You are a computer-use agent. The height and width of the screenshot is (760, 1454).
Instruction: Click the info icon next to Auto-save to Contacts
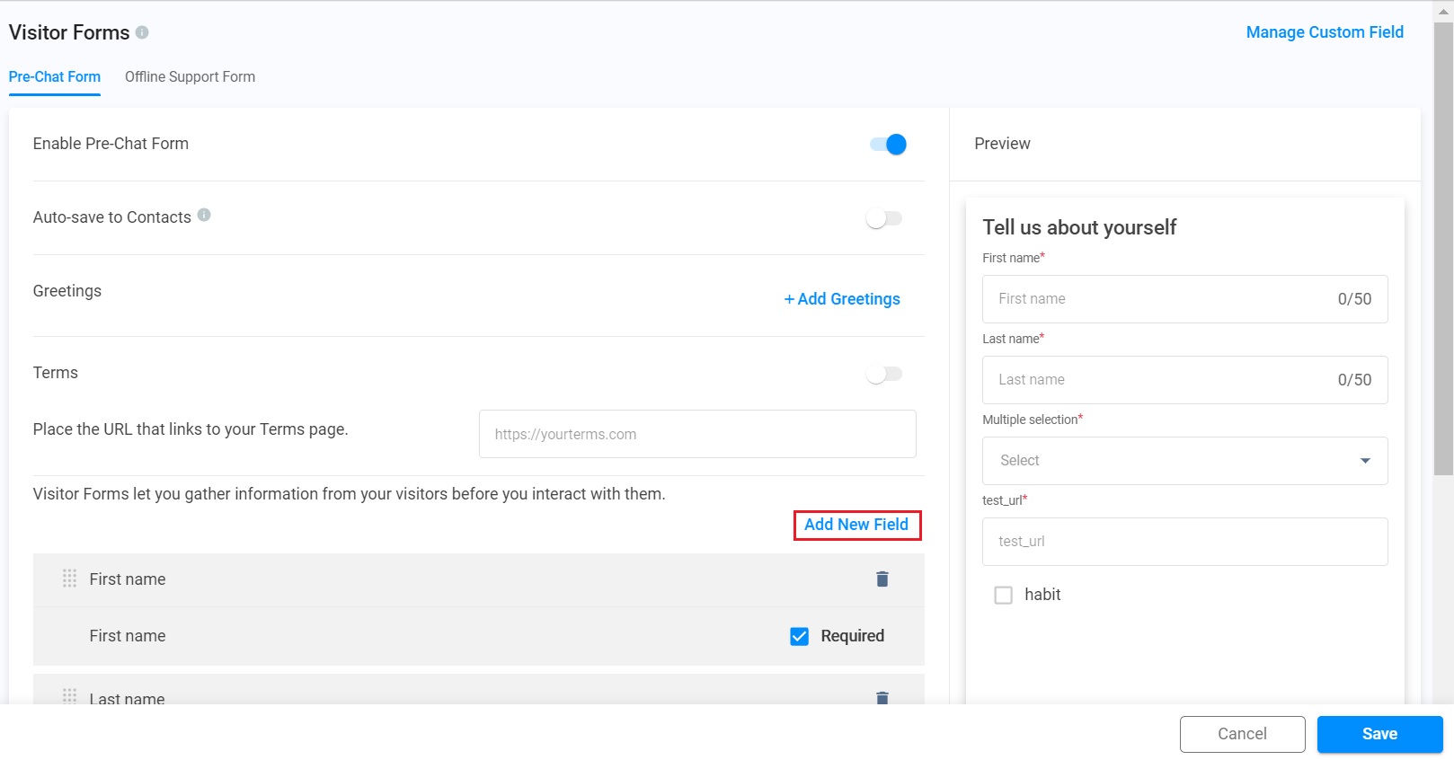click(x=204, y=215)
